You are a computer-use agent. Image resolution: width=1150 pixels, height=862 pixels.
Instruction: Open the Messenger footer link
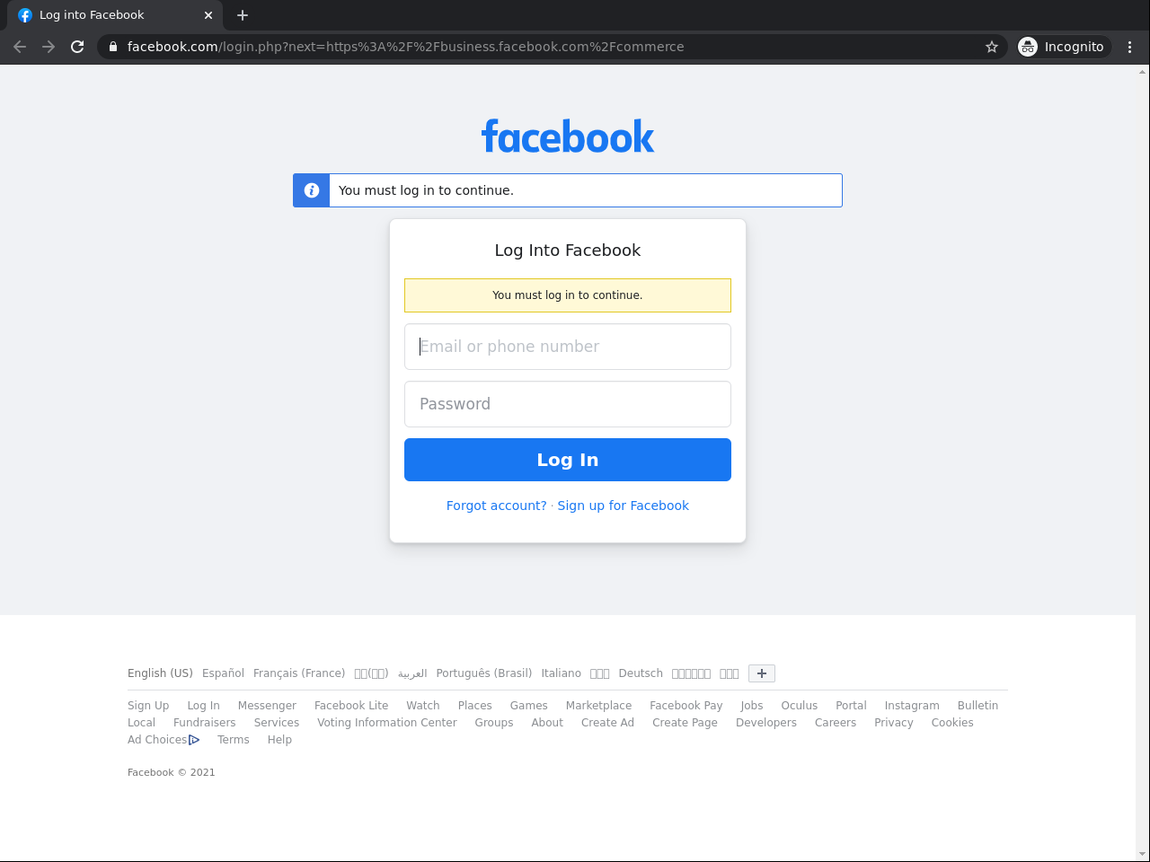pyautogui.click(x=267, y=706)
